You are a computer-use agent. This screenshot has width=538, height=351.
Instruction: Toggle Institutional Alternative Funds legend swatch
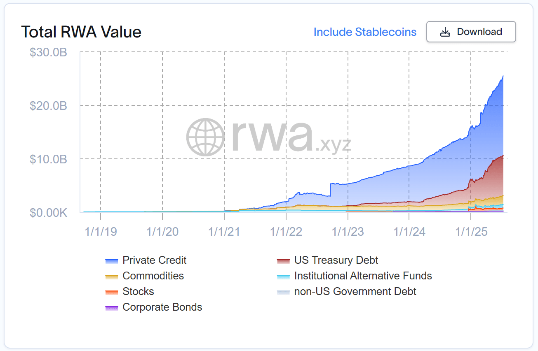[284, 276]
